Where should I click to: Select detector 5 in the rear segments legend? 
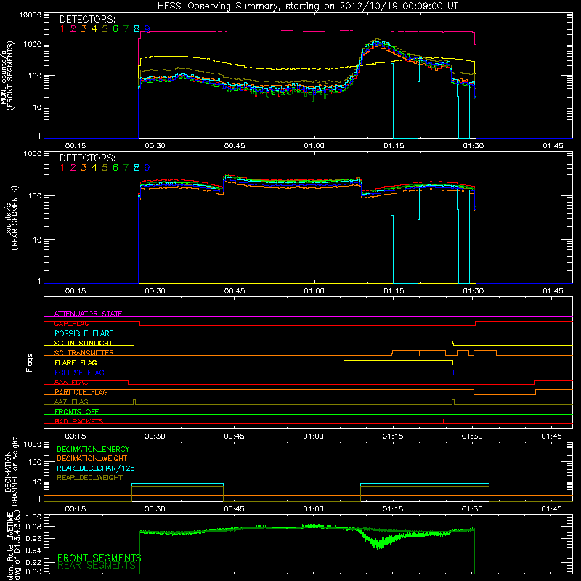[x=105, y=168]
